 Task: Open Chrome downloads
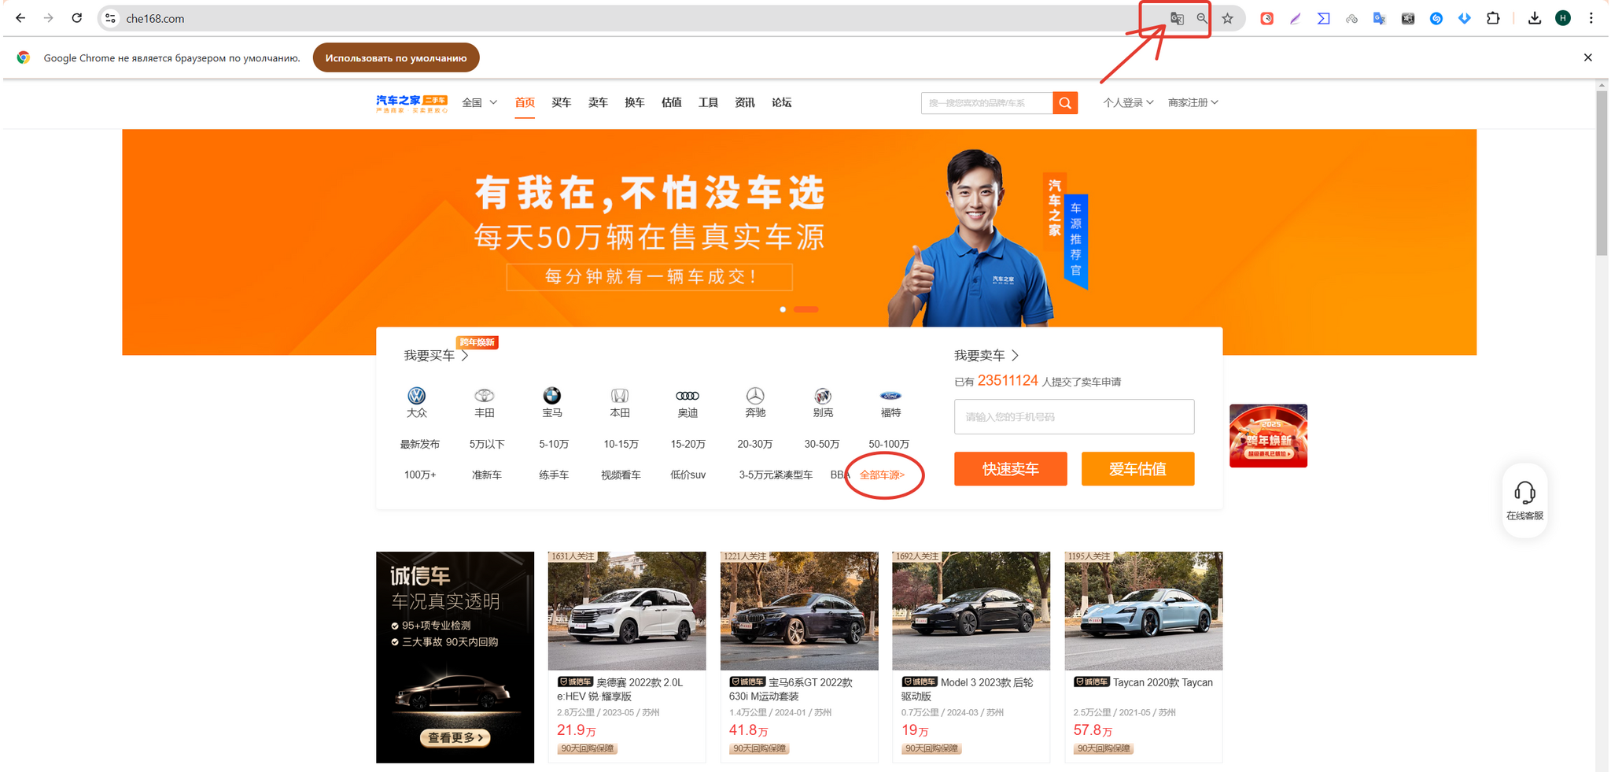coord(1535,18)
